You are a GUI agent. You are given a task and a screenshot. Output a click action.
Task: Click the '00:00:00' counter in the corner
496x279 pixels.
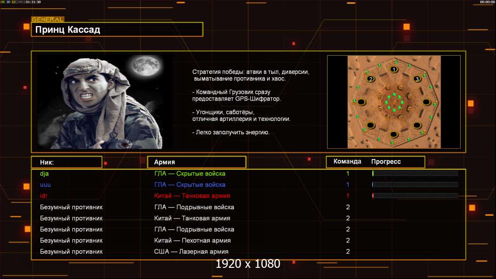pyautogui.click(x=487, y=2)
